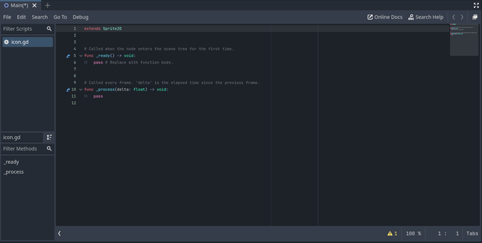
Task: Show warnings list
Action: (x=392, y=234)
